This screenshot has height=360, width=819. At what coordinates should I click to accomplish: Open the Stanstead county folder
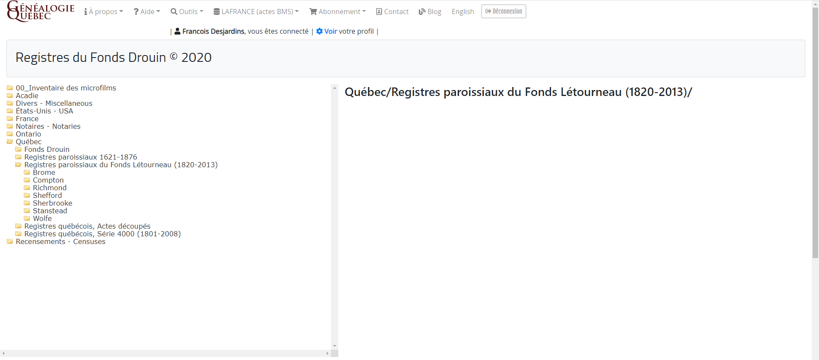point(50,211)
